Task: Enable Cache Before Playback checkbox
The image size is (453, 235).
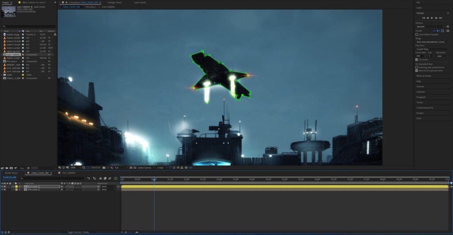Action: pos(417,35)
